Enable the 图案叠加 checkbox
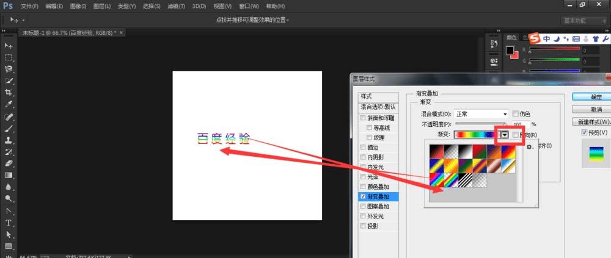The height and width of the screenshot is (258, 611). pyautogui.click(x=363, y=206)
